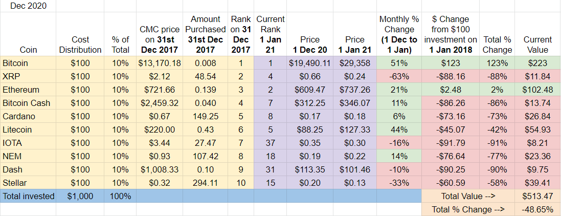Select the Dec 2020 title cell

click(28, 6)
